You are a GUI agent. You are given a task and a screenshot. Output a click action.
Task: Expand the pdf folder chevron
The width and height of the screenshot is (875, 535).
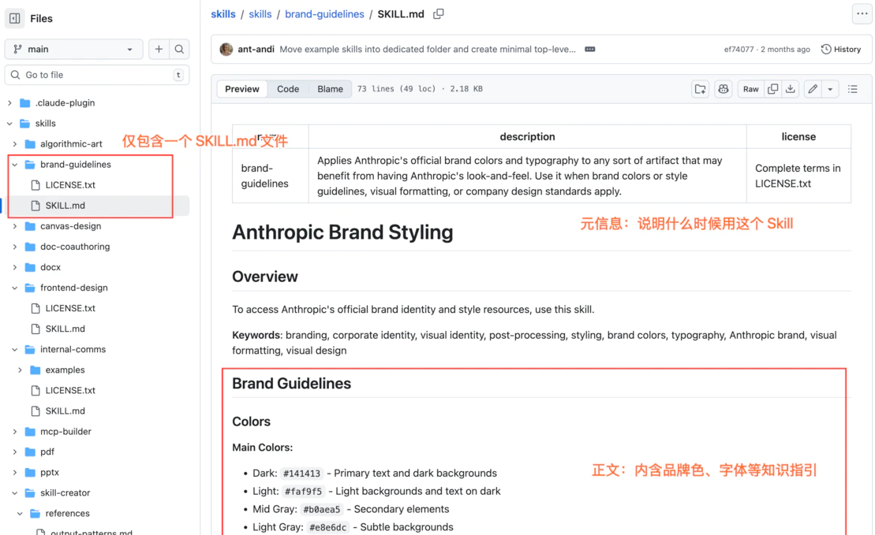(x=15, y=452)
